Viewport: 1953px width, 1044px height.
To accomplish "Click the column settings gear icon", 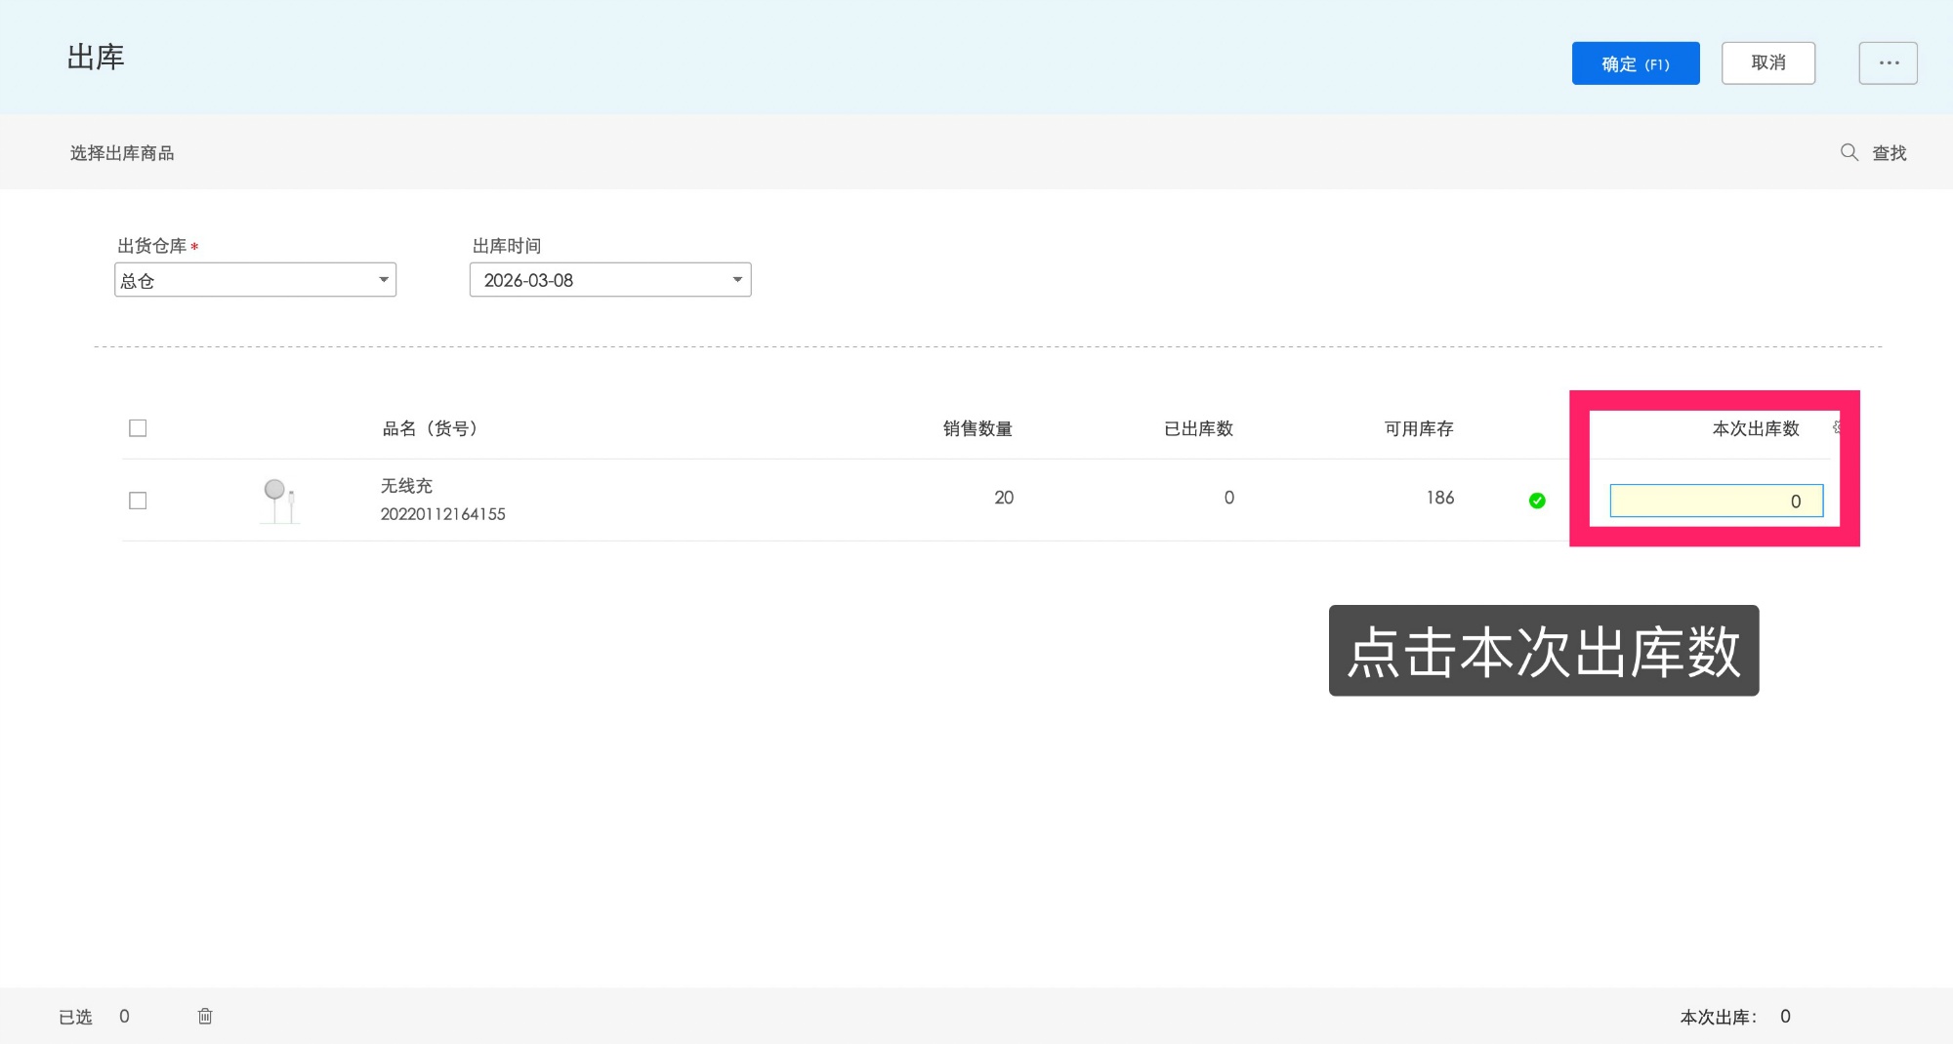I will point(1840,427).
